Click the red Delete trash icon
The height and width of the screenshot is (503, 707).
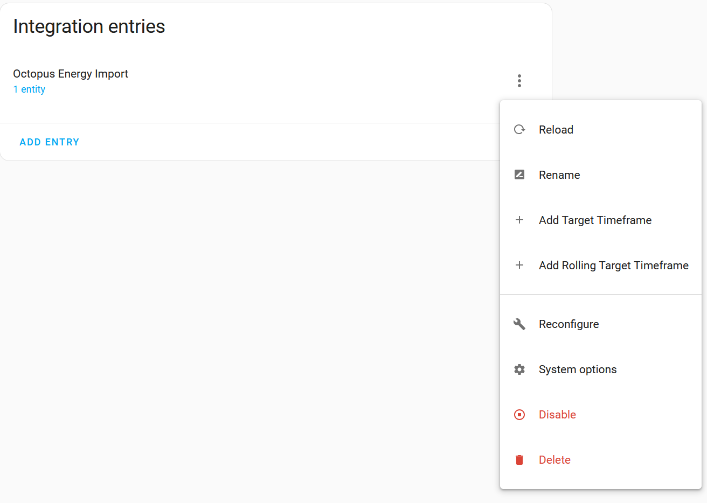click(x=519, y=460)
